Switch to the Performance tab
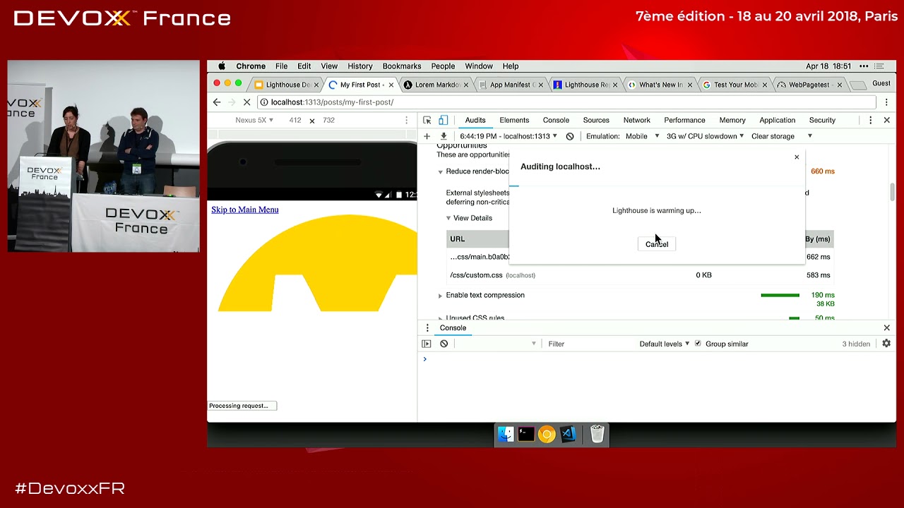Screen dimensions: 904x508 coord(684,121)
